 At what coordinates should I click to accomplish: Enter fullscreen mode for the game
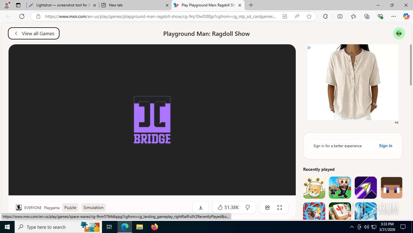tap(280, 208)
